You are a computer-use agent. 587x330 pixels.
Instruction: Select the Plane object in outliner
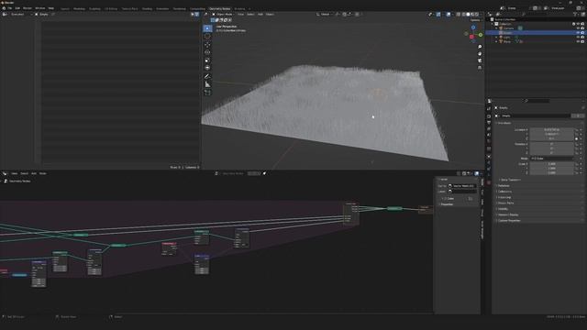coord(507,41)
